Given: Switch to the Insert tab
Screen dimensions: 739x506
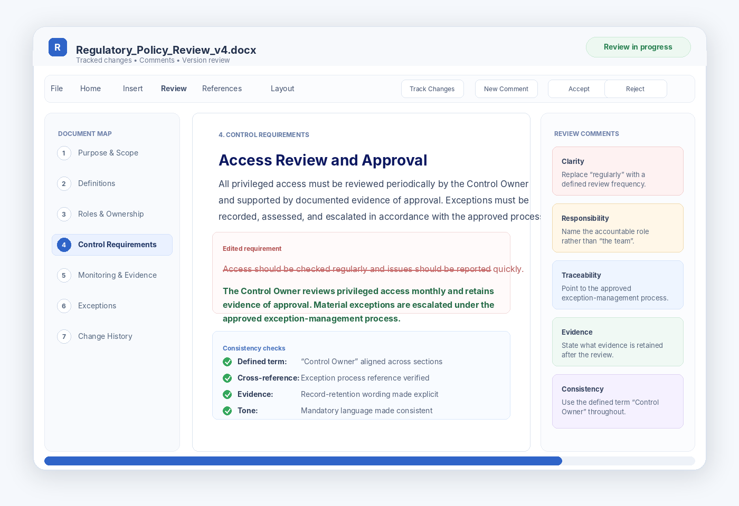Looking at the screenshot, I should [132, 89].
